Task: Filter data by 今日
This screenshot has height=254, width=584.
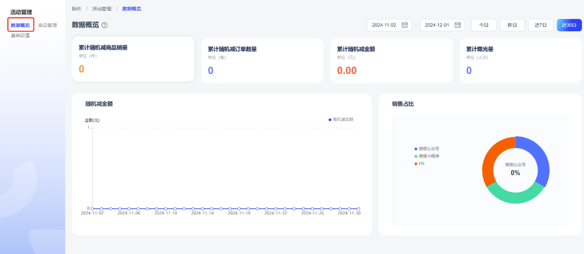Action: (483, 25)
